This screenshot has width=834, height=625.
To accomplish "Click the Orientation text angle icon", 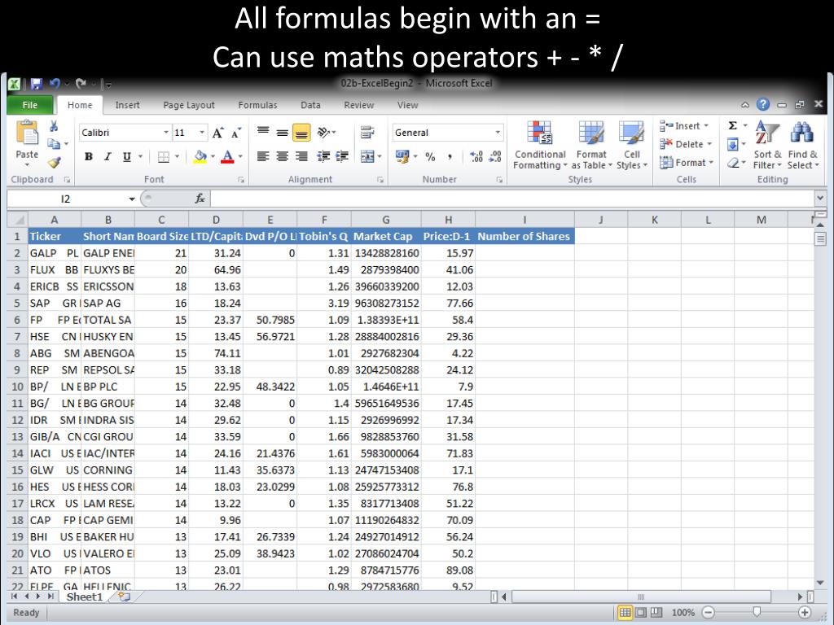I will click(323, 132).
